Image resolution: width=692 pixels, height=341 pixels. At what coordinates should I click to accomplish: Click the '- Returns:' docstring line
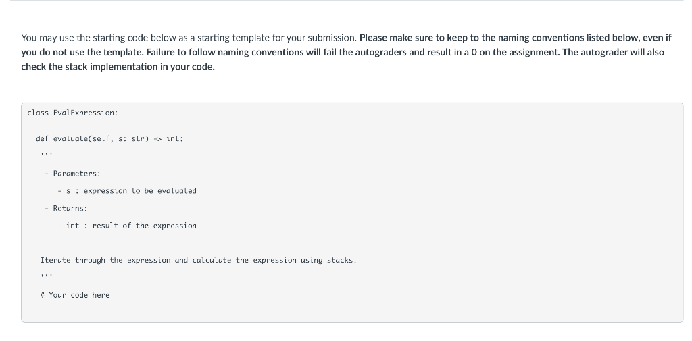pos(66,208)
